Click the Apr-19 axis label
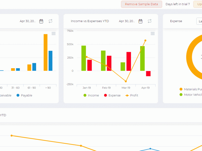 (145, 88)
